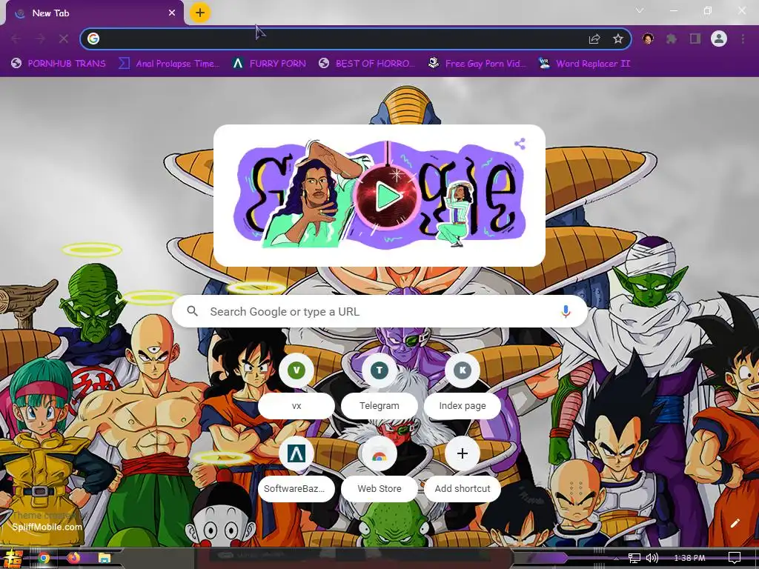759x569 pixels.
Task: Click the Add shortcut label
Action: click(463, 489)
